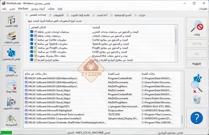209x135 pixels.
Task: Open the Uninstaller tool (إلغاء التثبيت) in sidebar
Action: click(11, 21)
